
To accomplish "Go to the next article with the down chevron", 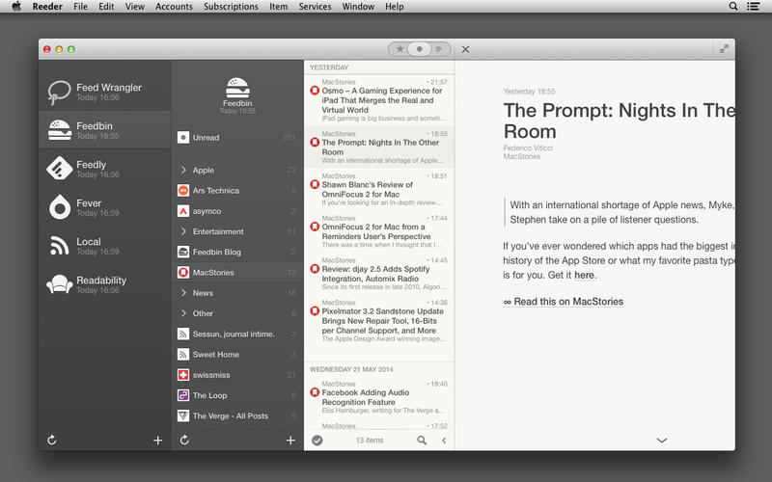I will point(662,441).
